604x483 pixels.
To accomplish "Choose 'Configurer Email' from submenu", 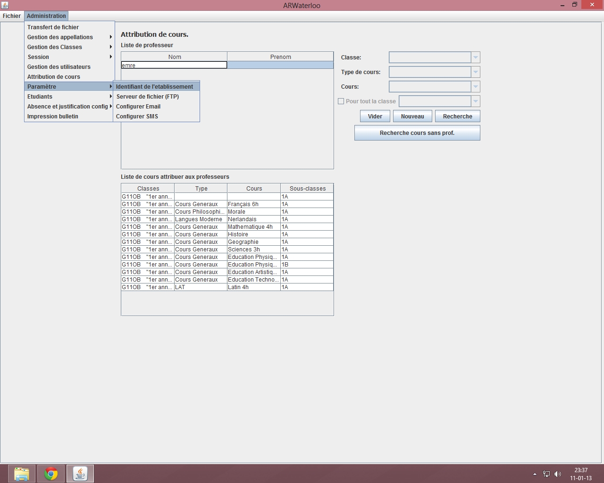I will click(138, 107).
